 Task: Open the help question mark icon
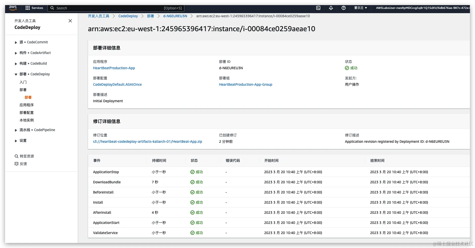[344, 8]
